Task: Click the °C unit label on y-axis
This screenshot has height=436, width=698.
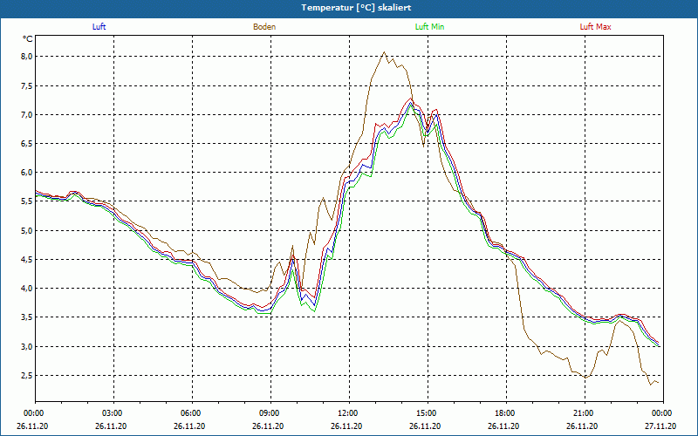Action: pyautogui.click(x=28, y=39)
